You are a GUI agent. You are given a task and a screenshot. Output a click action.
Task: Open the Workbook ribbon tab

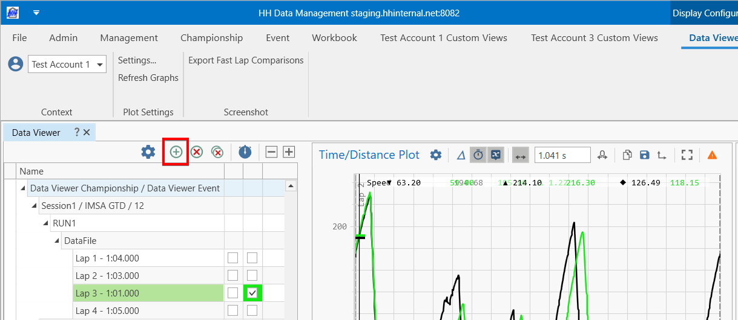click(334, 37)
